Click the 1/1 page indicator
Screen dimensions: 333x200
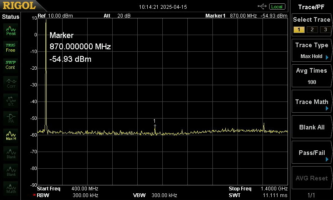click(x=311, y=195)
